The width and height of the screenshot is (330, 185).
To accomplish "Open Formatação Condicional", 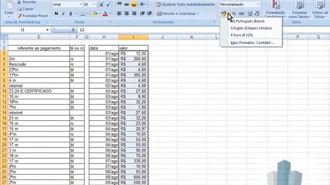I will click(275, 9).
